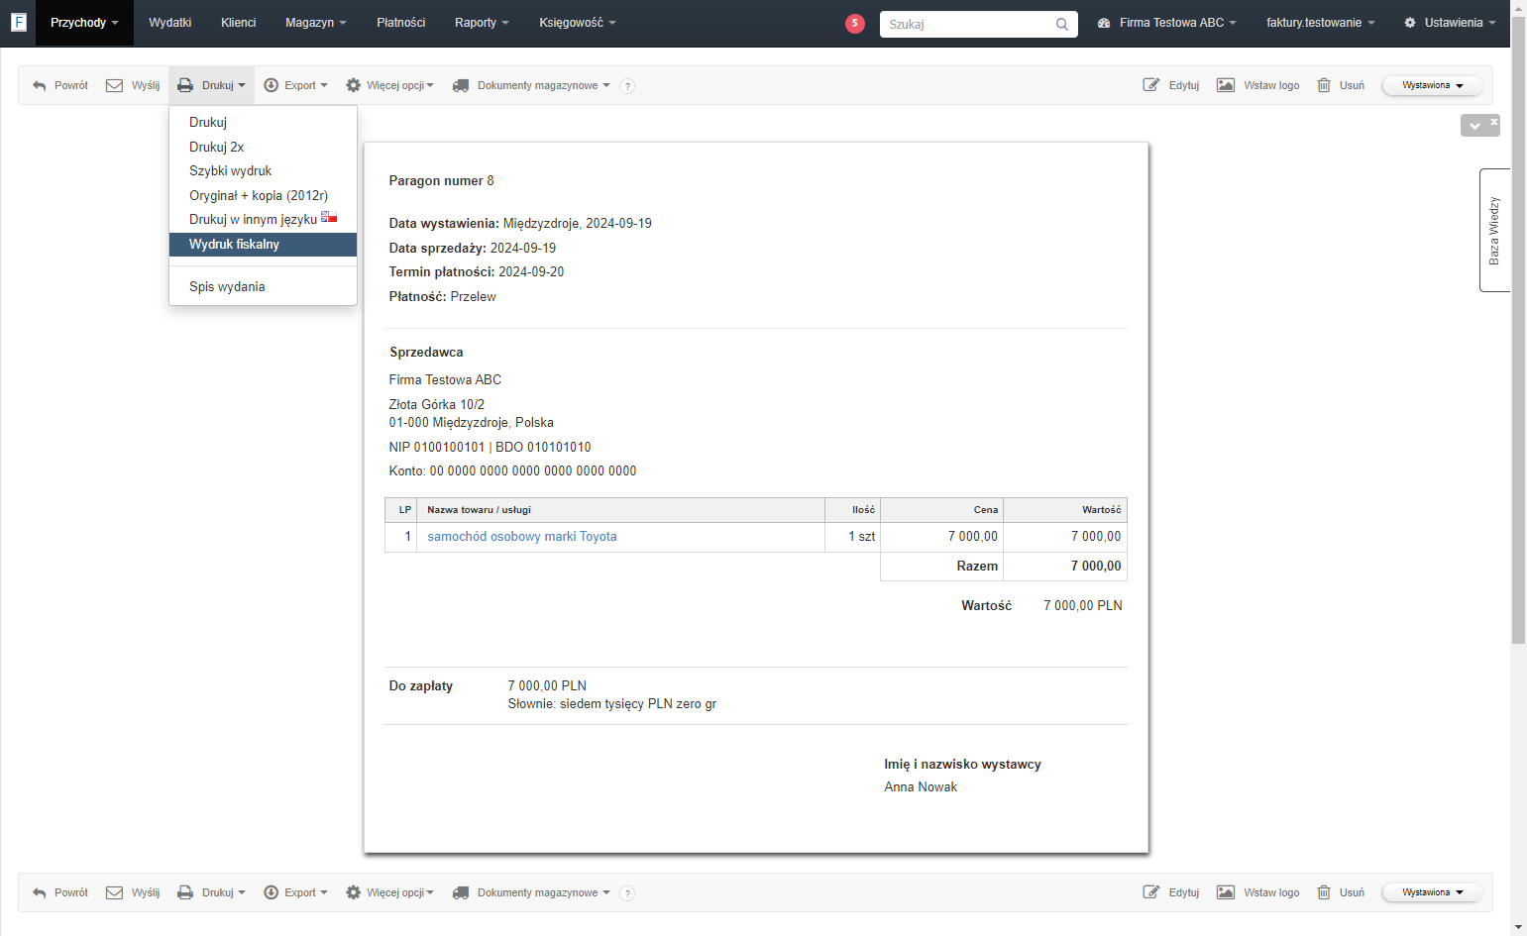Viewport: 1527px width, 936px height.
Task: Click the Usuń trash icon in top toolbar
Action: [1324, 85]
